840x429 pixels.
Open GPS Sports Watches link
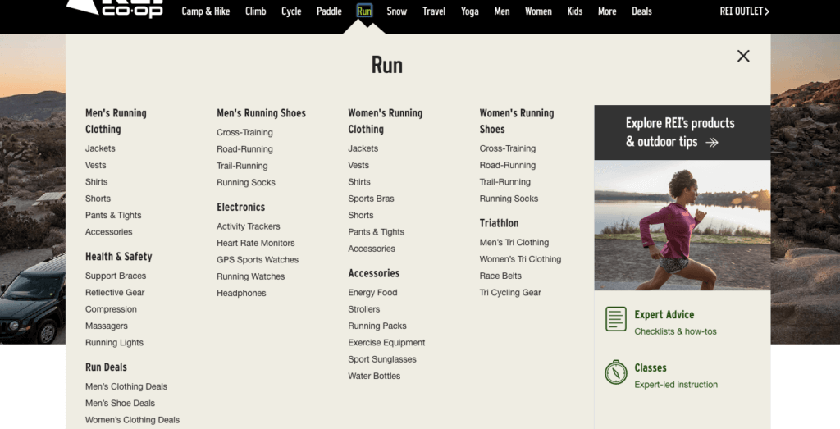tap(257, 259)
